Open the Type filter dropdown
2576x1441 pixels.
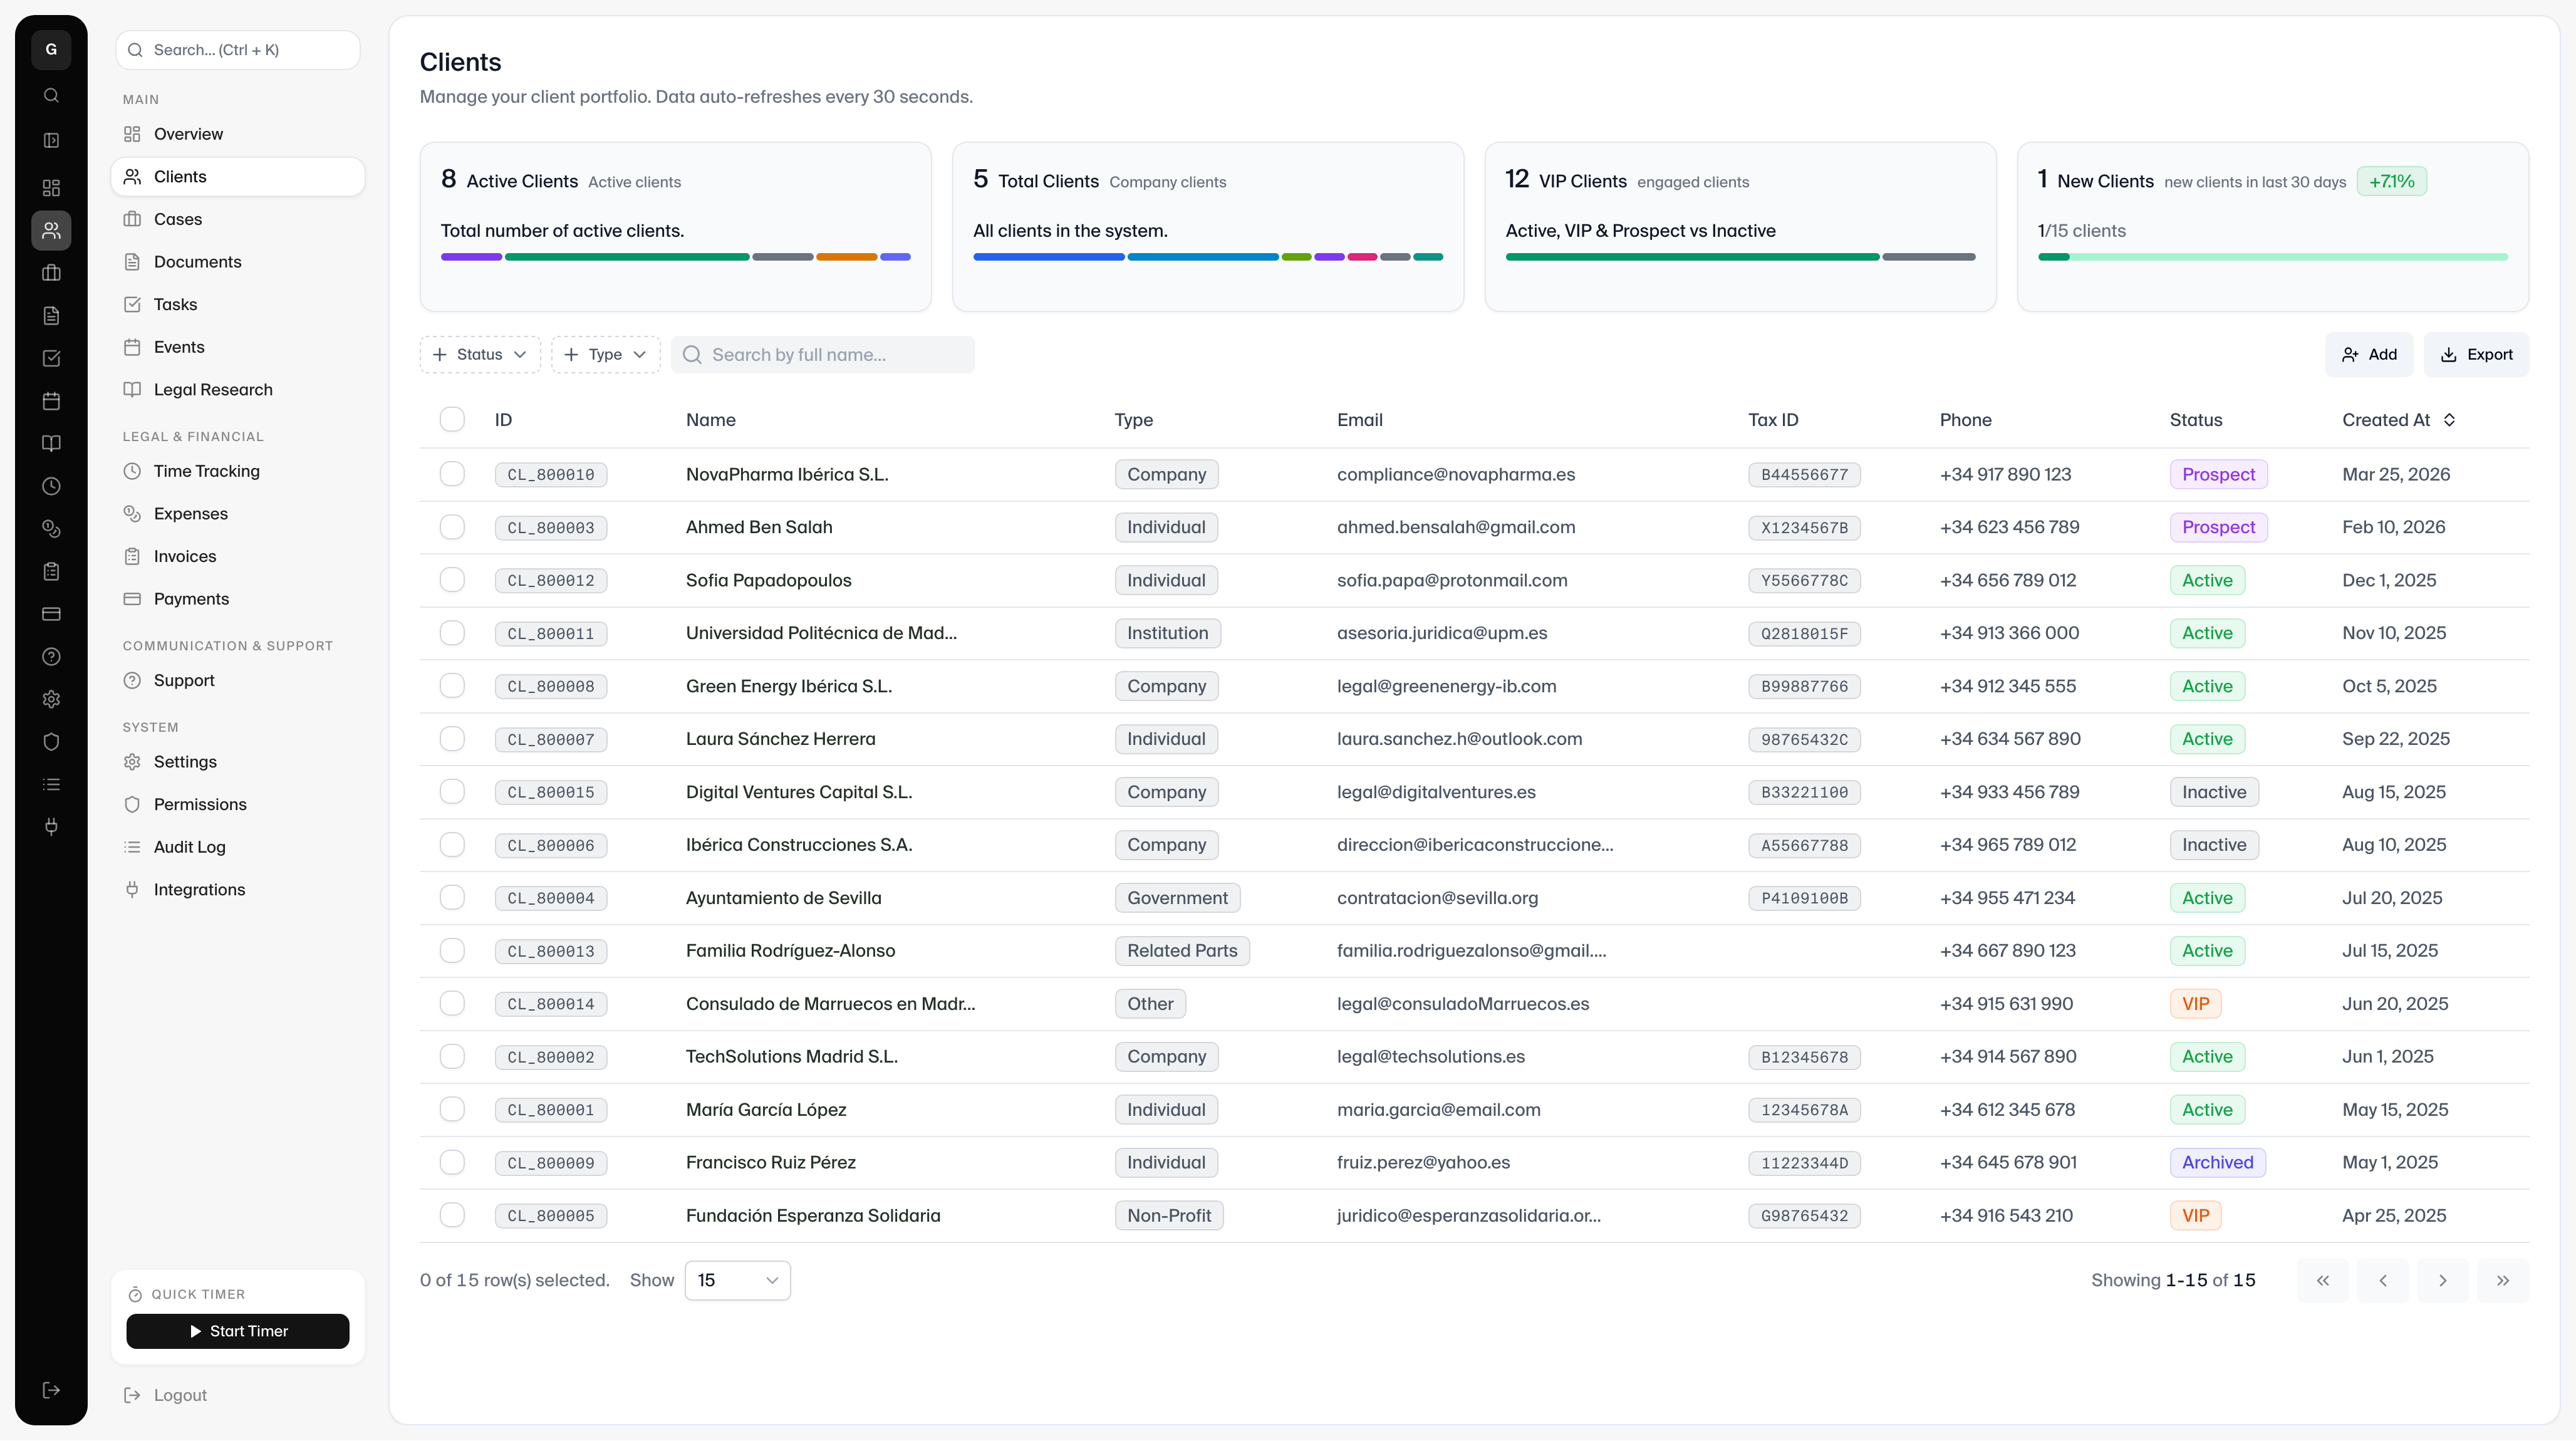[x=605, y=355]
